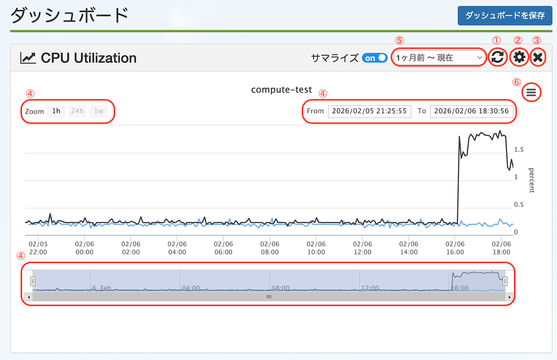The image size is (557, 360).
Task: Click the scrollbar left arrow
Action: 29,296
